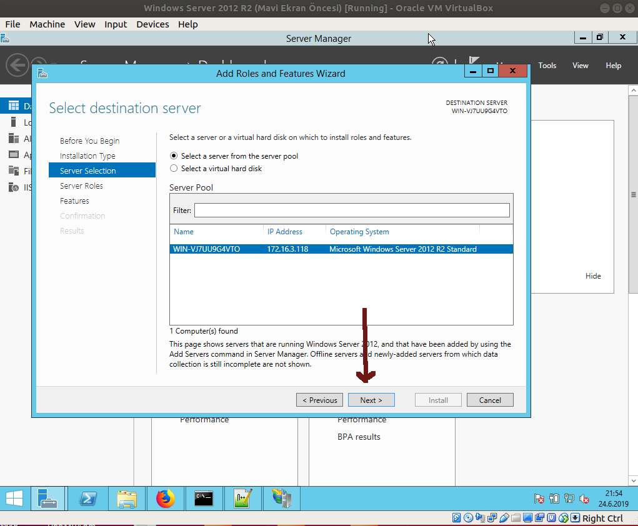Click VirtualBox display settings status icon

[528, 518]
